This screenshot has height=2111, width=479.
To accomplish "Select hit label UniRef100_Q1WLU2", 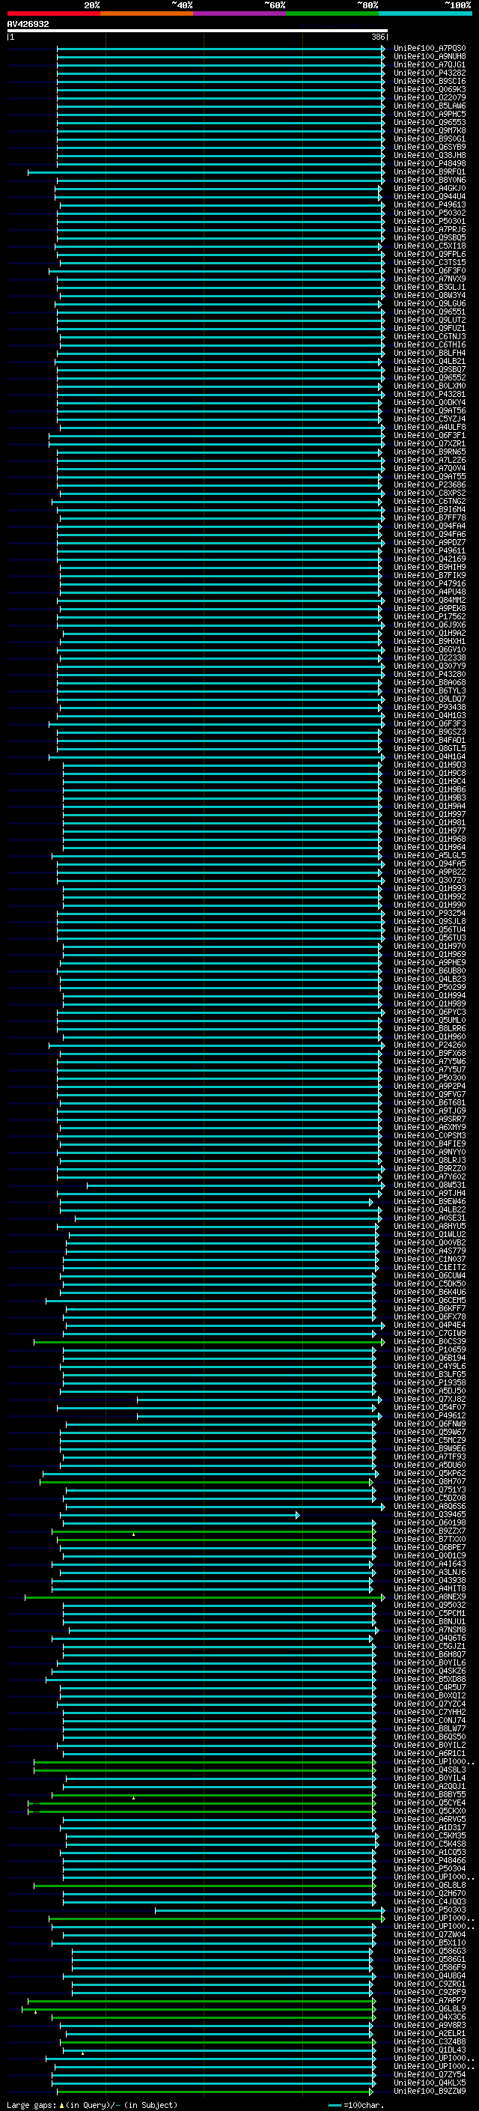I will (x=430, y=1234).
